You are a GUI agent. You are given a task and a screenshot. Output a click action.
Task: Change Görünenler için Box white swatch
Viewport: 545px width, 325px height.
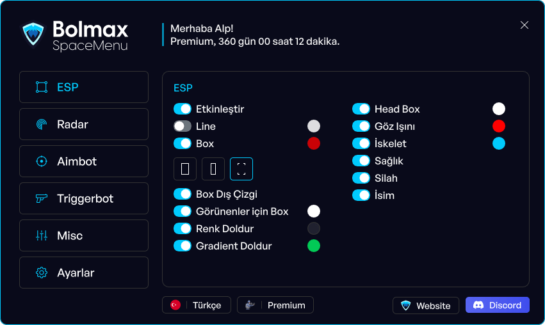pyautogui.click(x=314, y=211)
